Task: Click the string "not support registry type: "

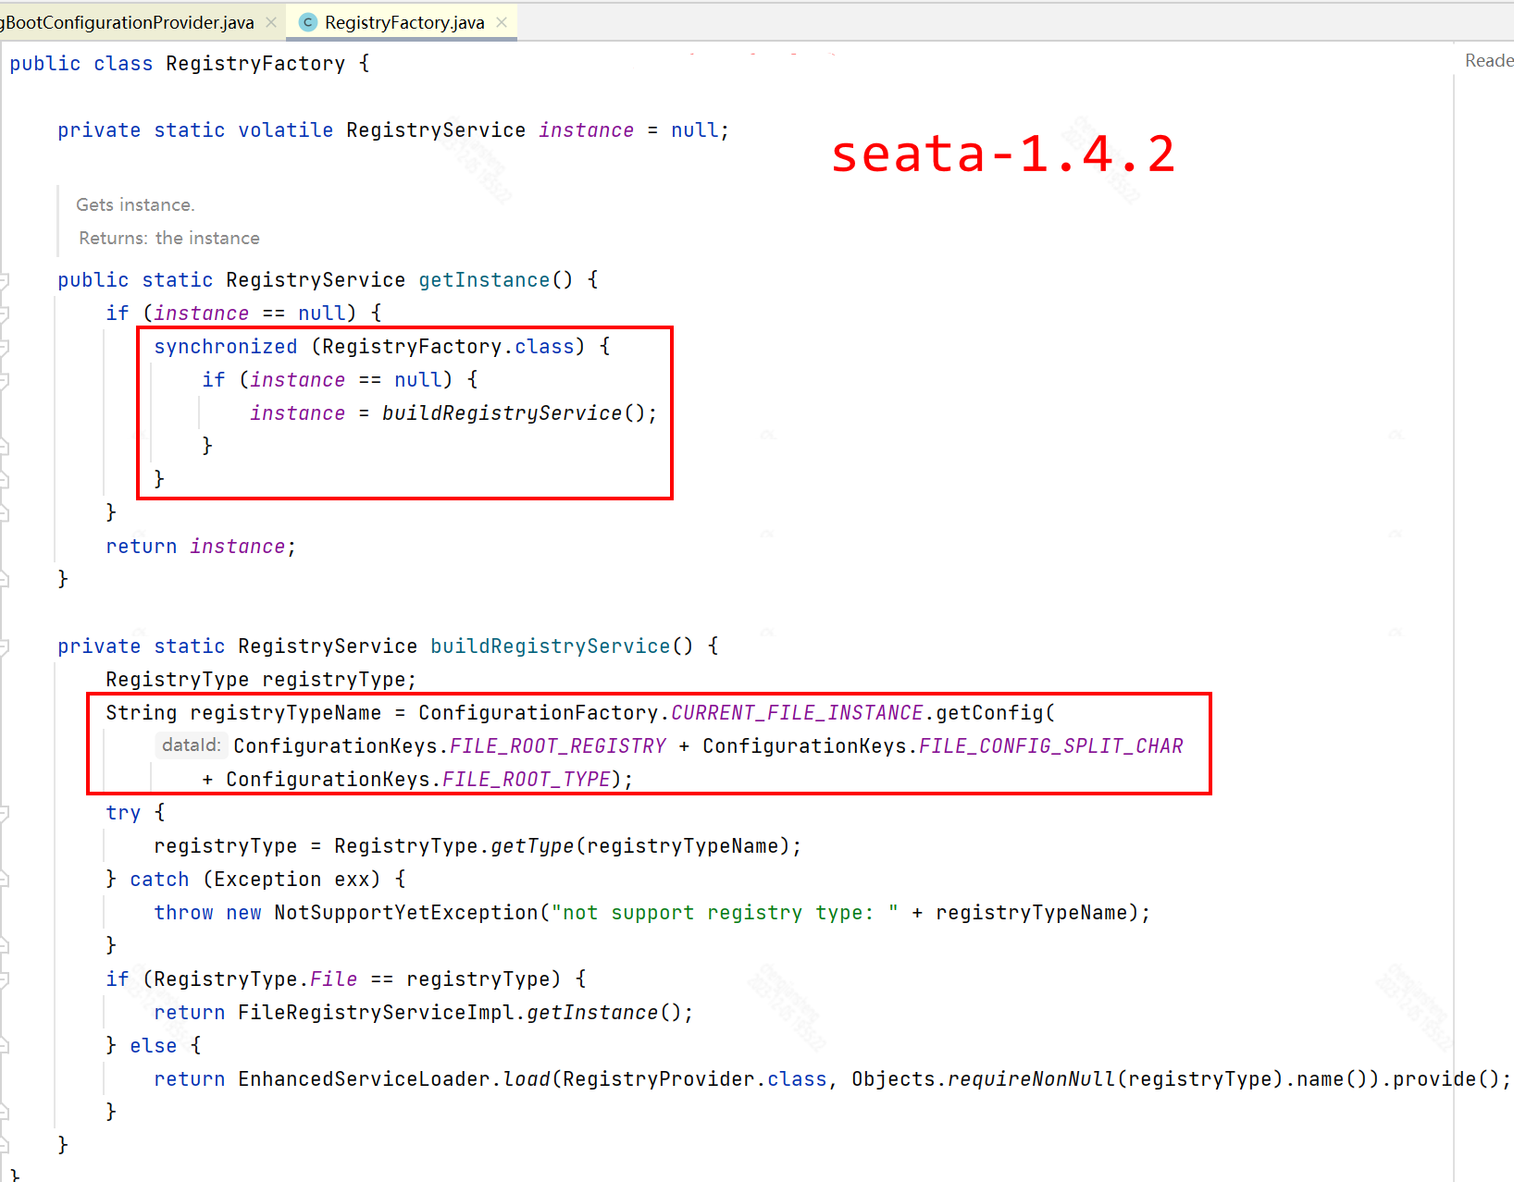Action: [x=725, y=913]
